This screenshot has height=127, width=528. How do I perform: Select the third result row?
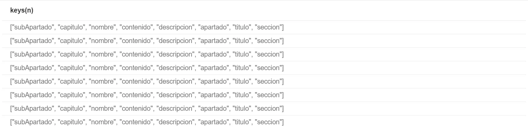(x=264, y=55)
